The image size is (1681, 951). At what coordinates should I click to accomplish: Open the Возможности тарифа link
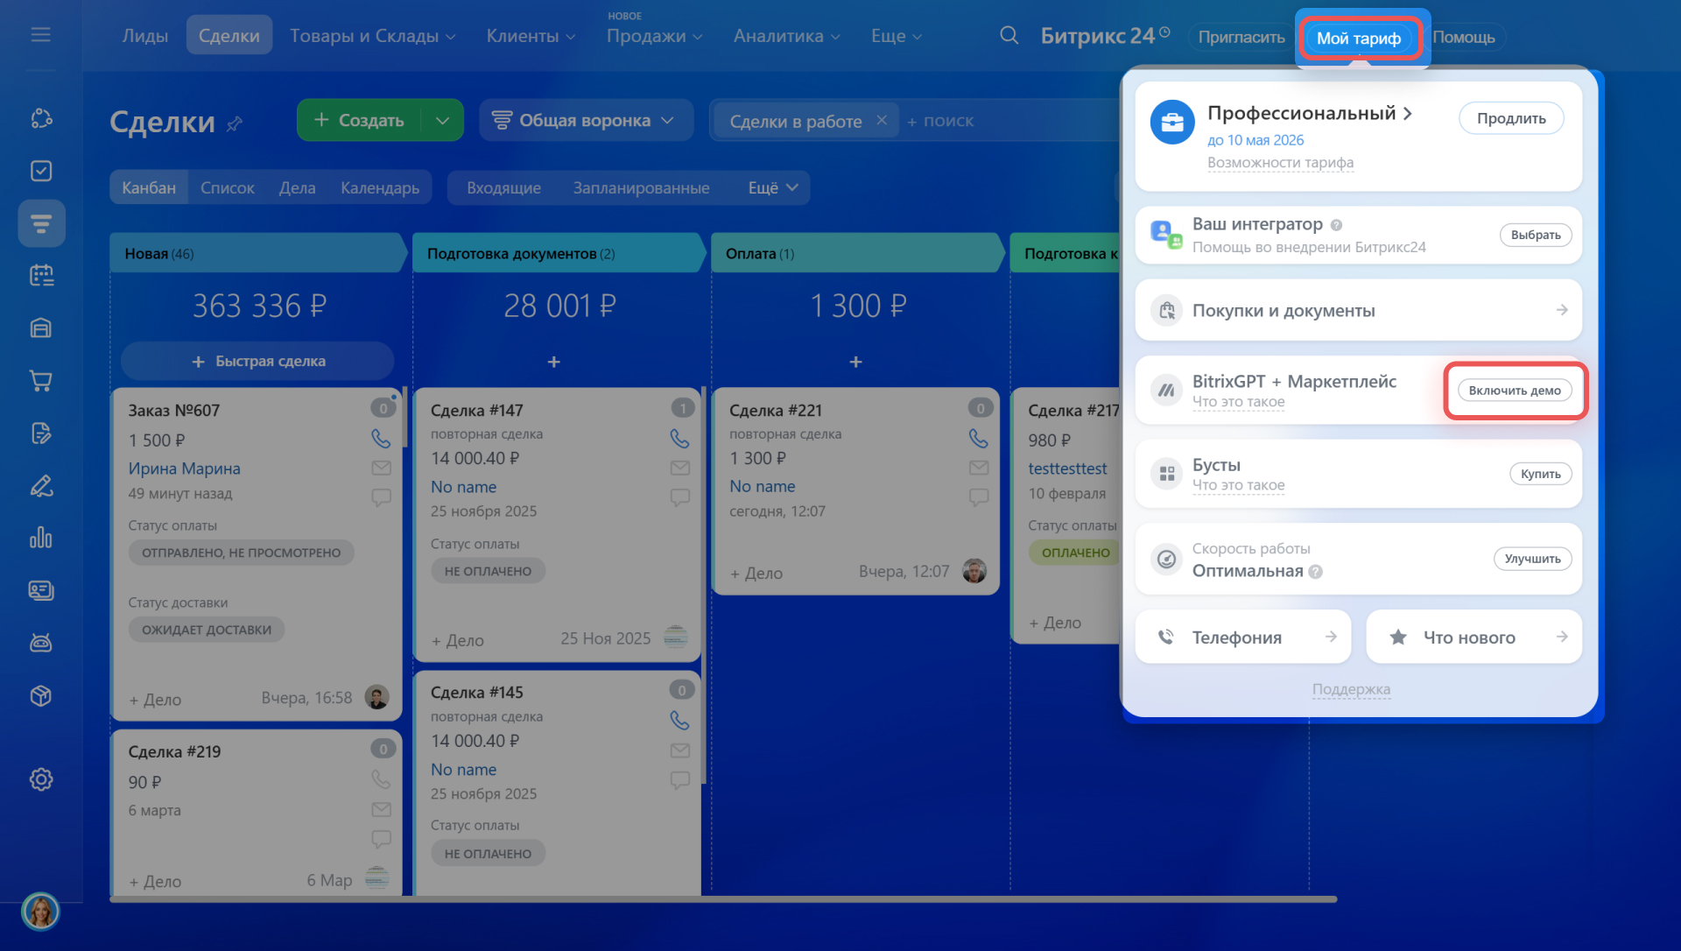[1280, 163]
